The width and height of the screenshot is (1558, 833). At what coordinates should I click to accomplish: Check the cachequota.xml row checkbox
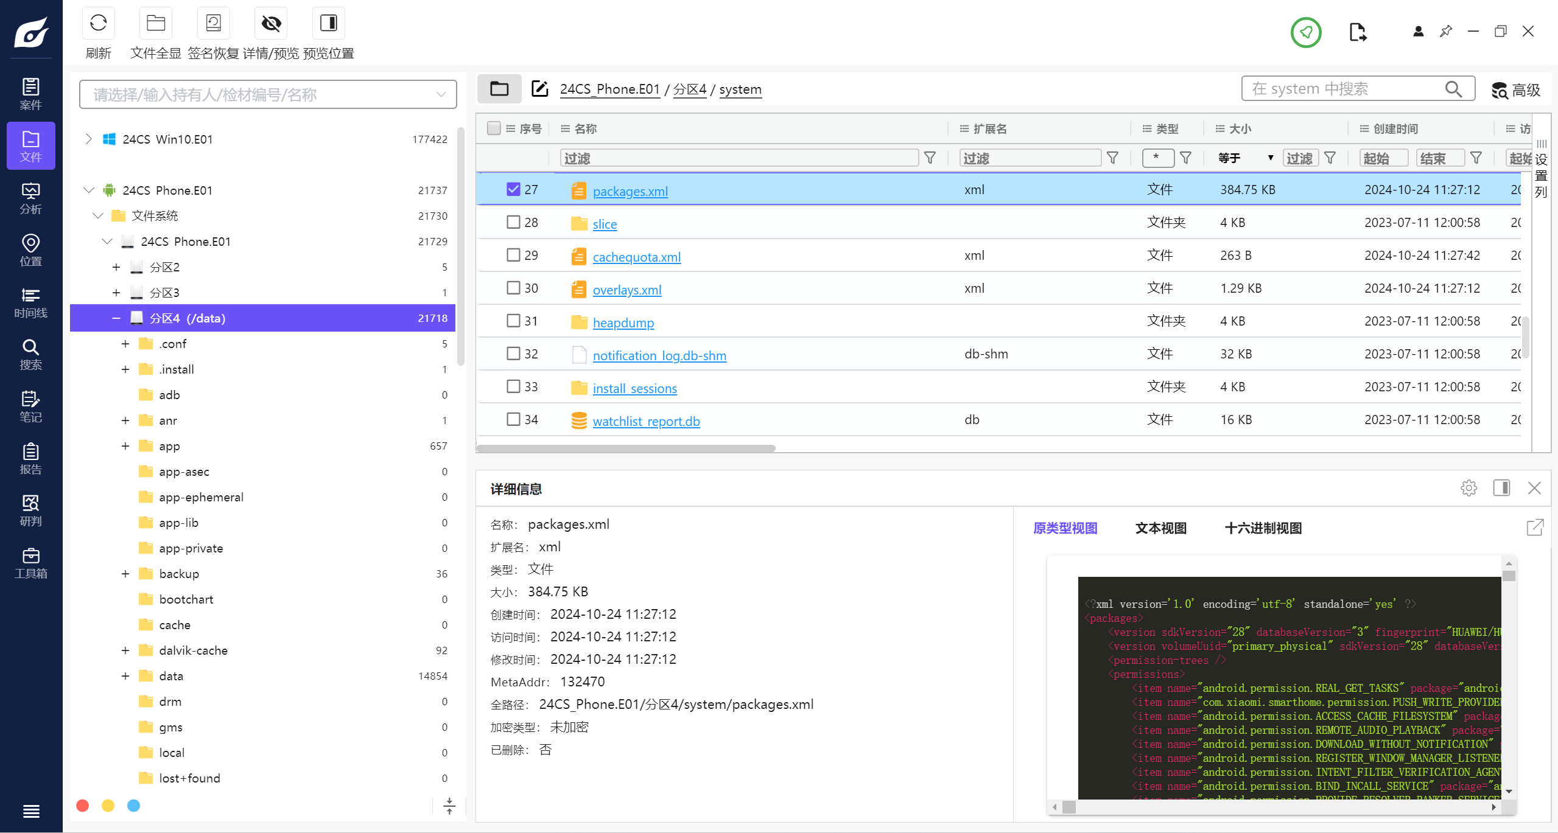click(513, 255)
